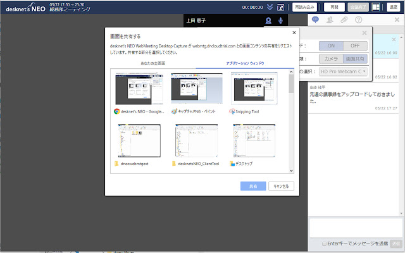405x253 pixels.
Task: Click the 再開 button
Action: (x=334, y=7)
